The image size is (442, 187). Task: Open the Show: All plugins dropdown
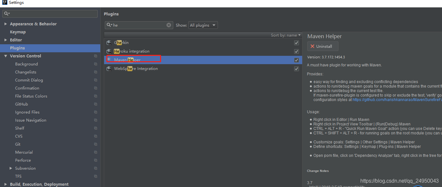tap(203, 25)
